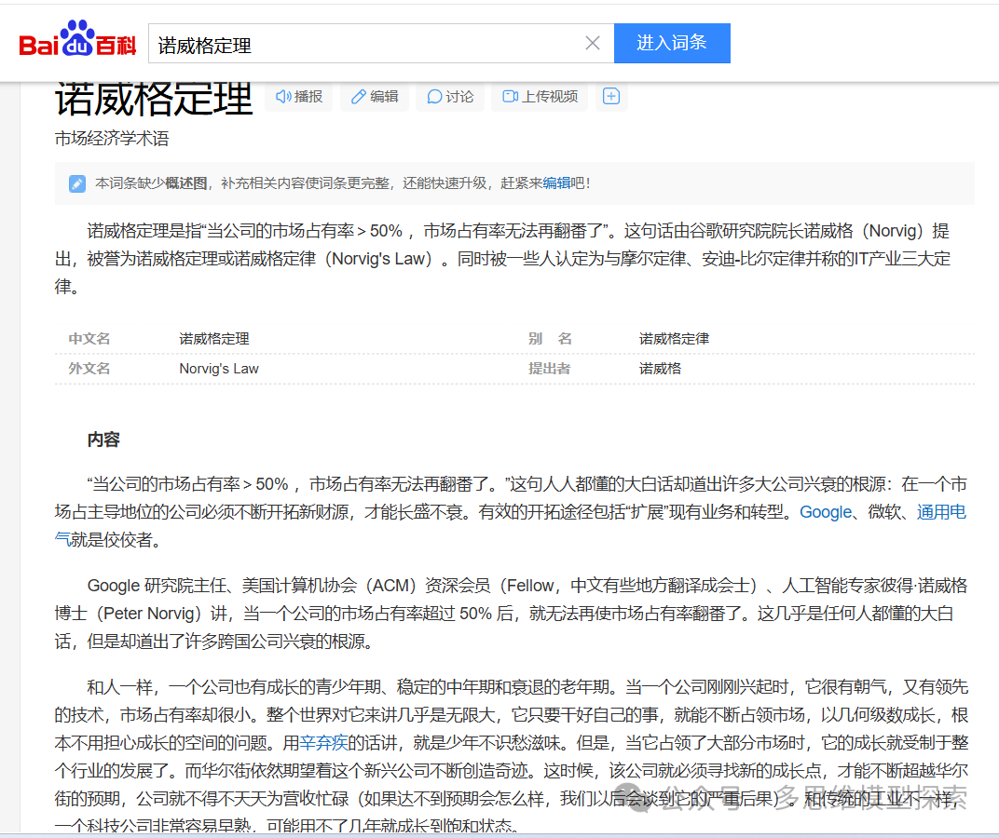Follow the blue 编辑 link in the notice
Image resolution: width=999 pixels, height=838 pixels.
pos(556,183)
